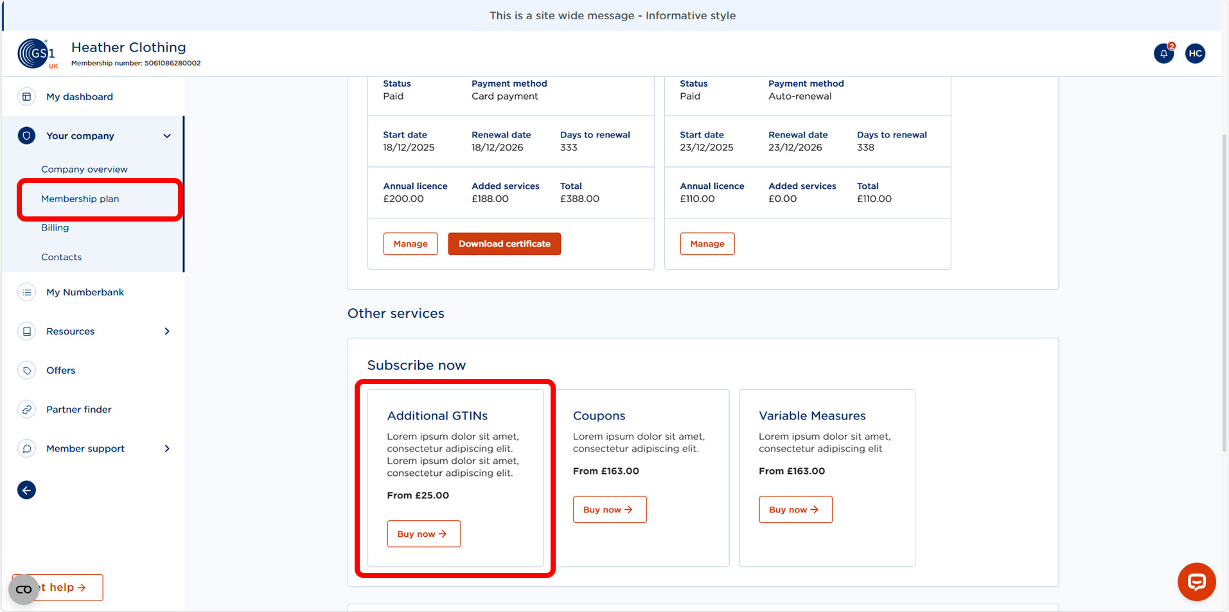This screenshot has width=1229, height=612.
Task: Collapse the sidebar with the back arrow
Action: coord(26,490)
